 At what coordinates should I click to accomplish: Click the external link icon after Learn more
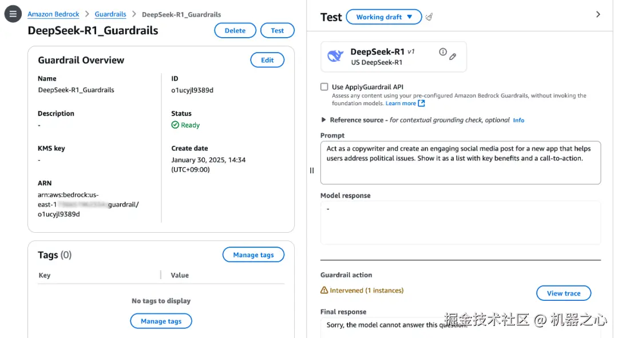422,104
